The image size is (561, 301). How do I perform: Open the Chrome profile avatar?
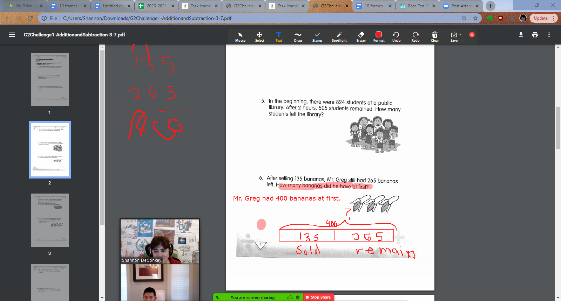pos(523,18)
